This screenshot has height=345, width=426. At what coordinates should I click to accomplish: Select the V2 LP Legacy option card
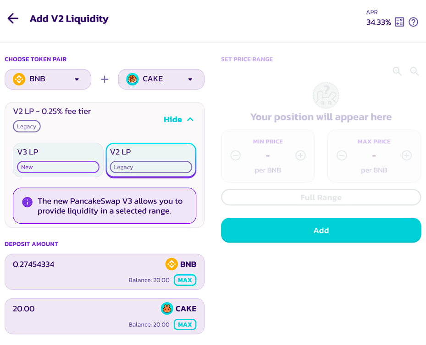click(x=151, y=160)
